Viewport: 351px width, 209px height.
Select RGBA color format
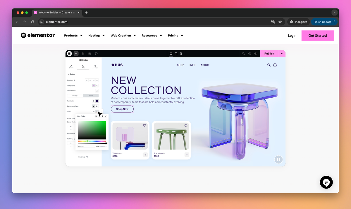[101, 146]
